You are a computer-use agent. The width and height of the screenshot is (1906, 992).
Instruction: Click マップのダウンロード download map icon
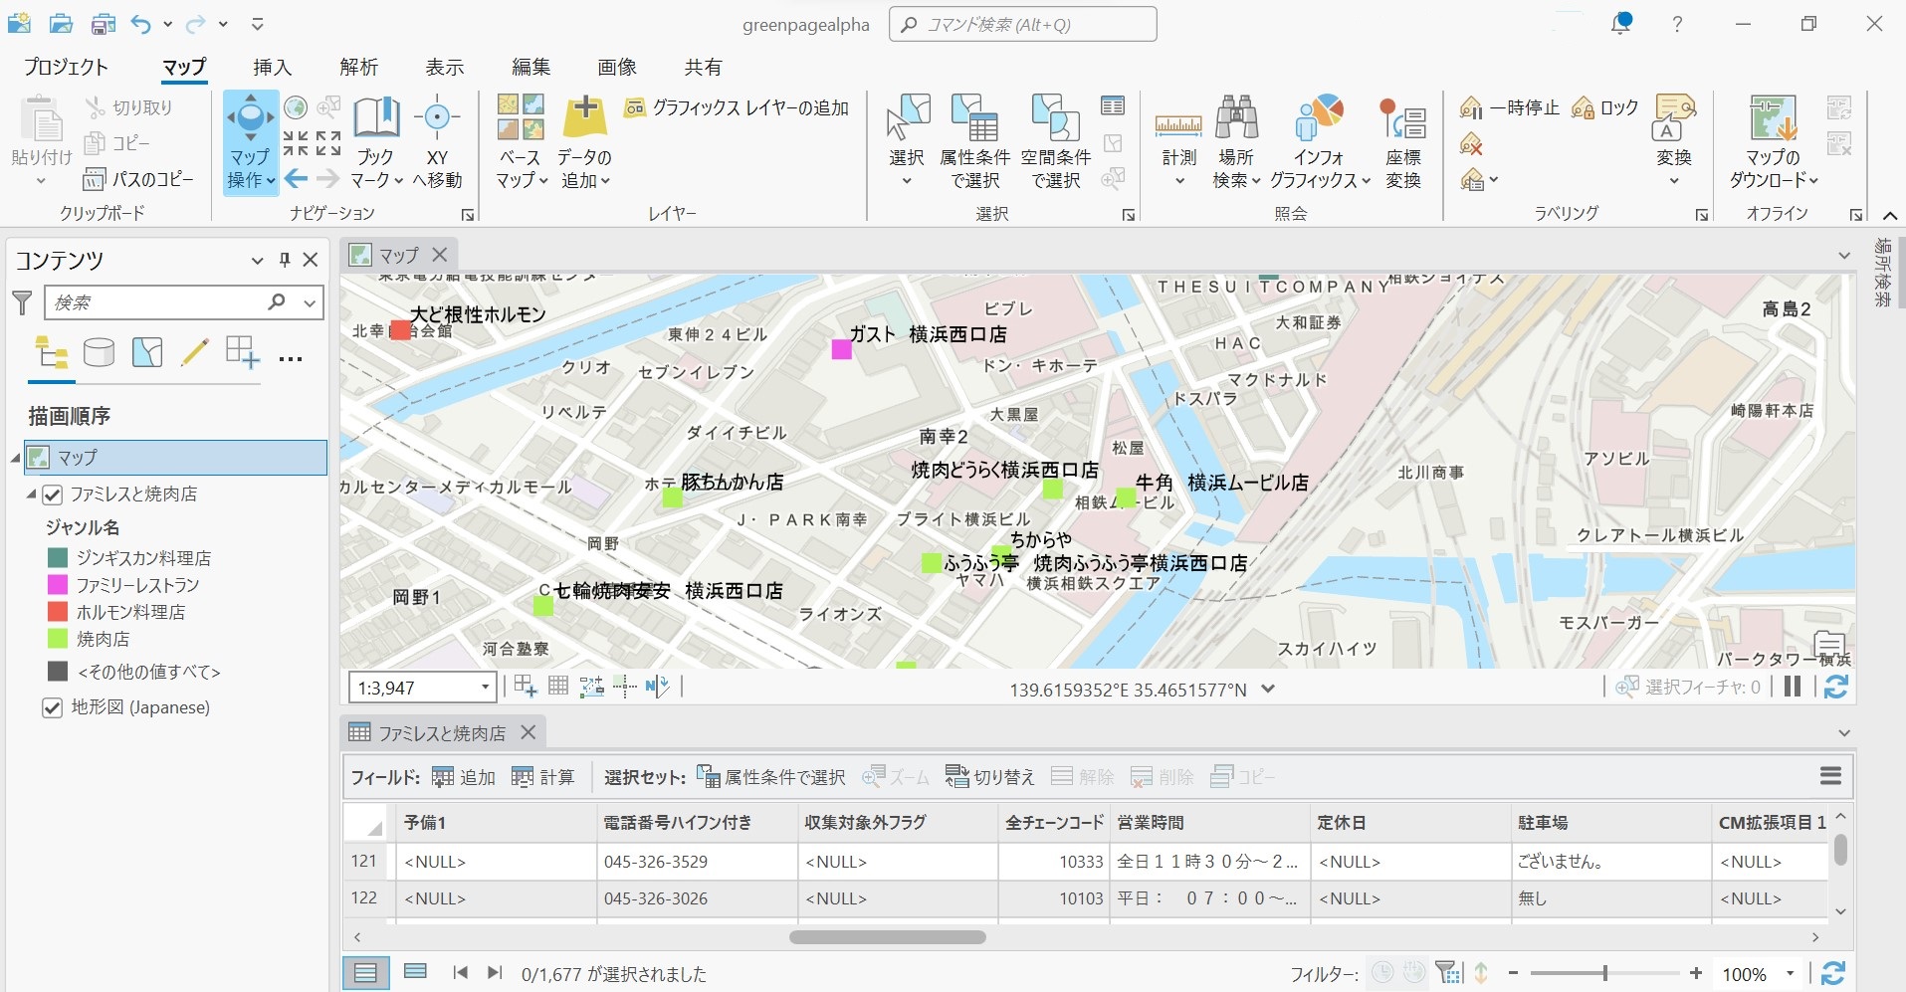(1774, 119)
